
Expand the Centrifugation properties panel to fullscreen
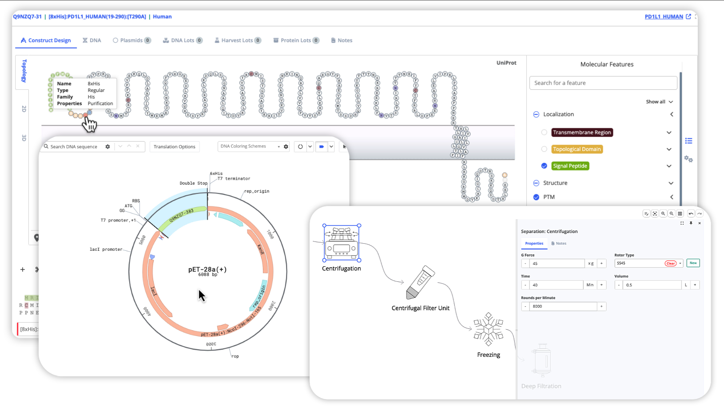(x=682, y=223)
